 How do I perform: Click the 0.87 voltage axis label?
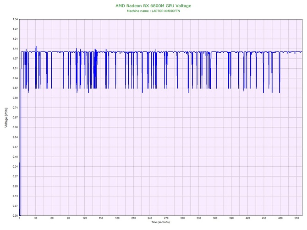coord(15,88)
